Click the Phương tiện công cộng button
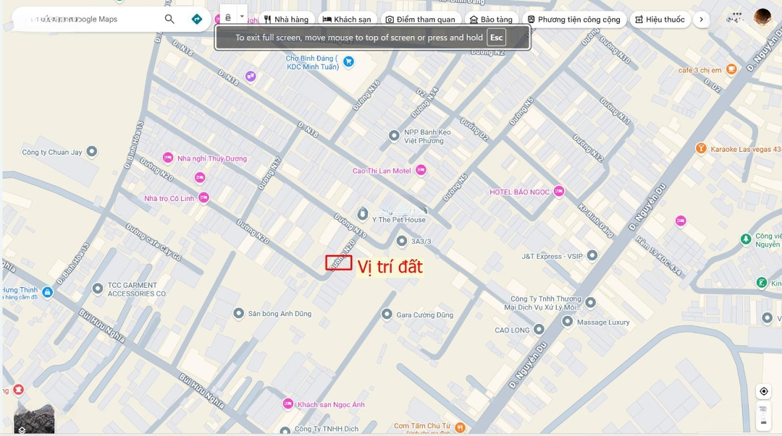The height and width of the screenshot is (436, 782). click(573, 20)
